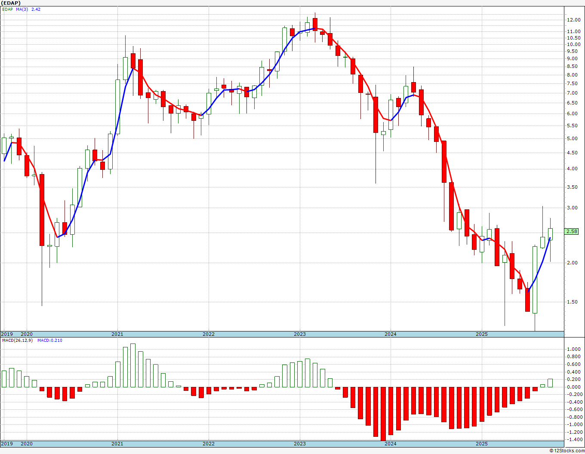
Task: Click the 5.50 price axis label
Action: tap(573, 126)
